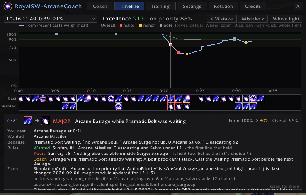The height and width of the screenshot is (195, 306).
Task: Click the 'Arcane Missiles' Wanted value text
Action: coord(50,136)
